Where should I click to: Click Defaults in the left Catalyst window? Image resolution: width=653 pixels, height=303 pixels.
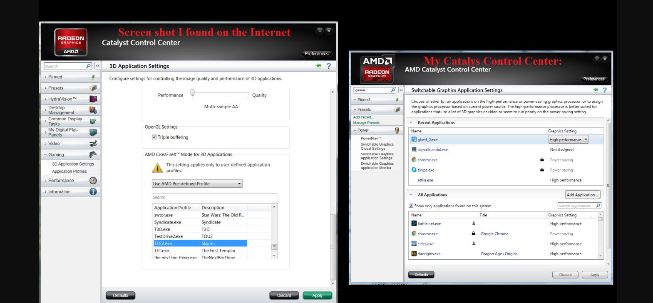point(120,296)
